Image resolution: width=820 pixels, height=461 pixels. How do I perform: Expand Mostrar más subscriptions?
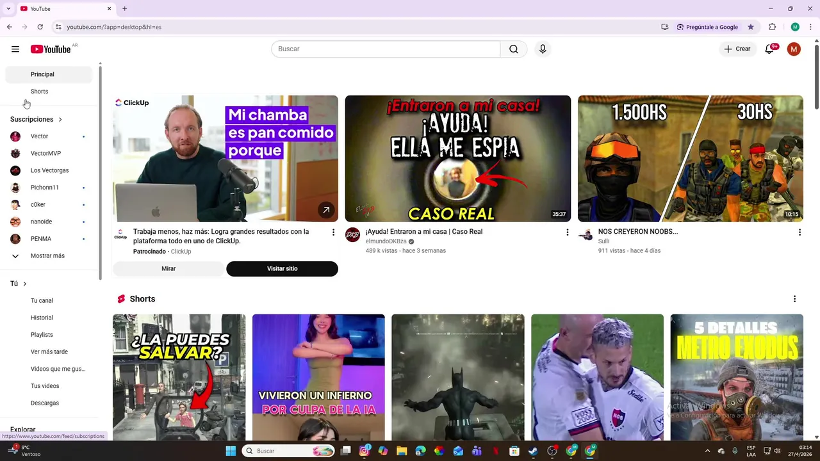click(x=49, y=256)
